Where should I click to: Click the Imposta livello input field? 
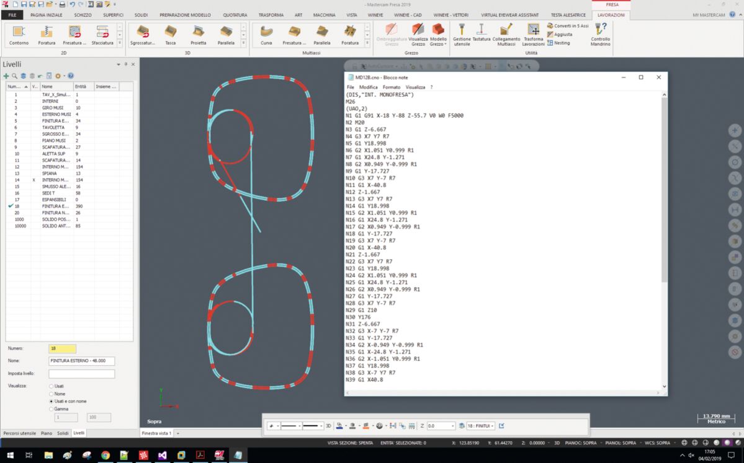pos(81,374)
